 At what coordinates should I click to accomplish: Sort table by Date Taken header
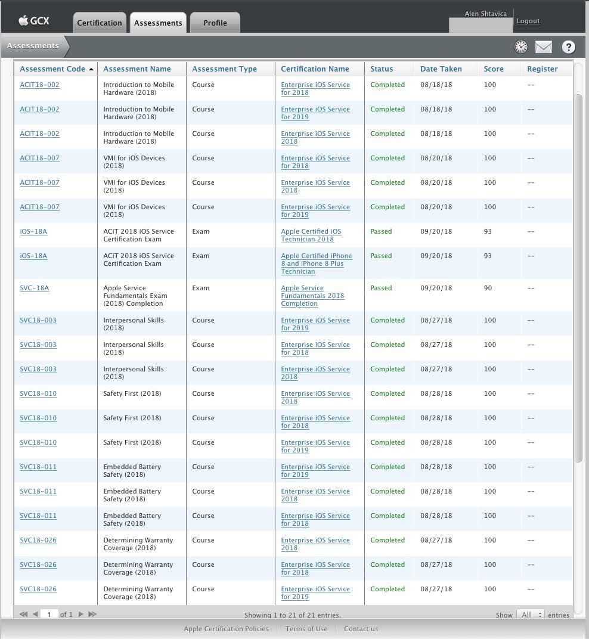(441, 69)
